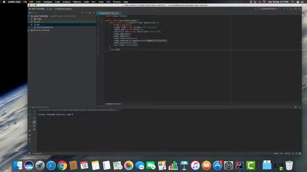Open the VCS menu
Screen dimensions: 307x172
coord(108,2)
